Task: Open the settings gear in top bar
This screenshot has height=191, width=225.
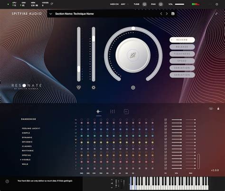Action: [x=217, y=4]
